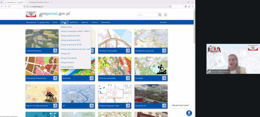Image resolution: width=260 pixels, height=117 pixels.
Task: Bookmark this page with star icon
Action: point(170,6)
